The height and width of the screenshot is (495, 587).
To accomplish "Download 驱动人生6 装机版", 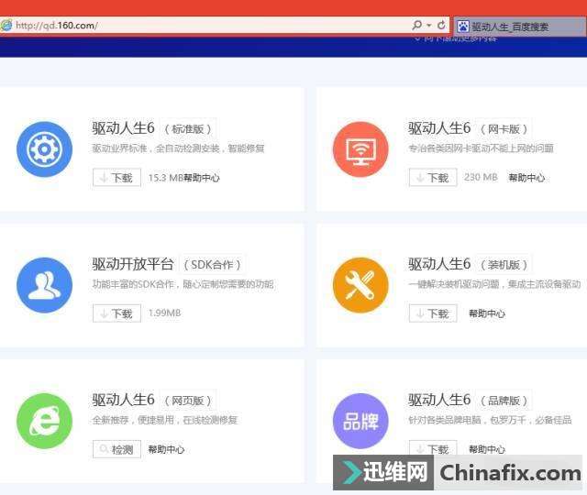I will pyautogui.click(x=433, y=313).
